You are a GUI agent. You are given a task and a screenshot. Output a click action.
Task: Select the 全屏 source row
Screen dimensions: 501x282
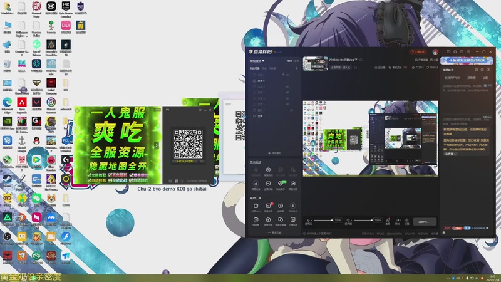pos(274,116)
